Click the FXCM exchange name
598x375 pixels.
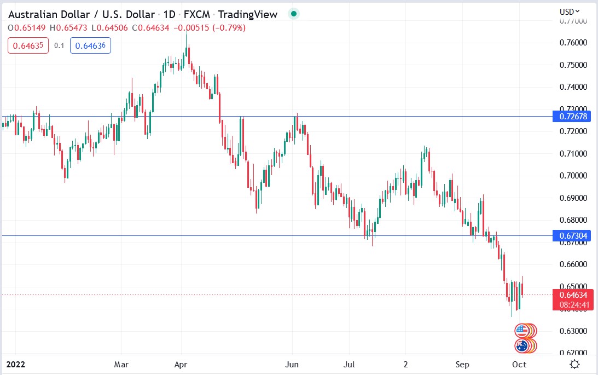[x=196, y=14]
